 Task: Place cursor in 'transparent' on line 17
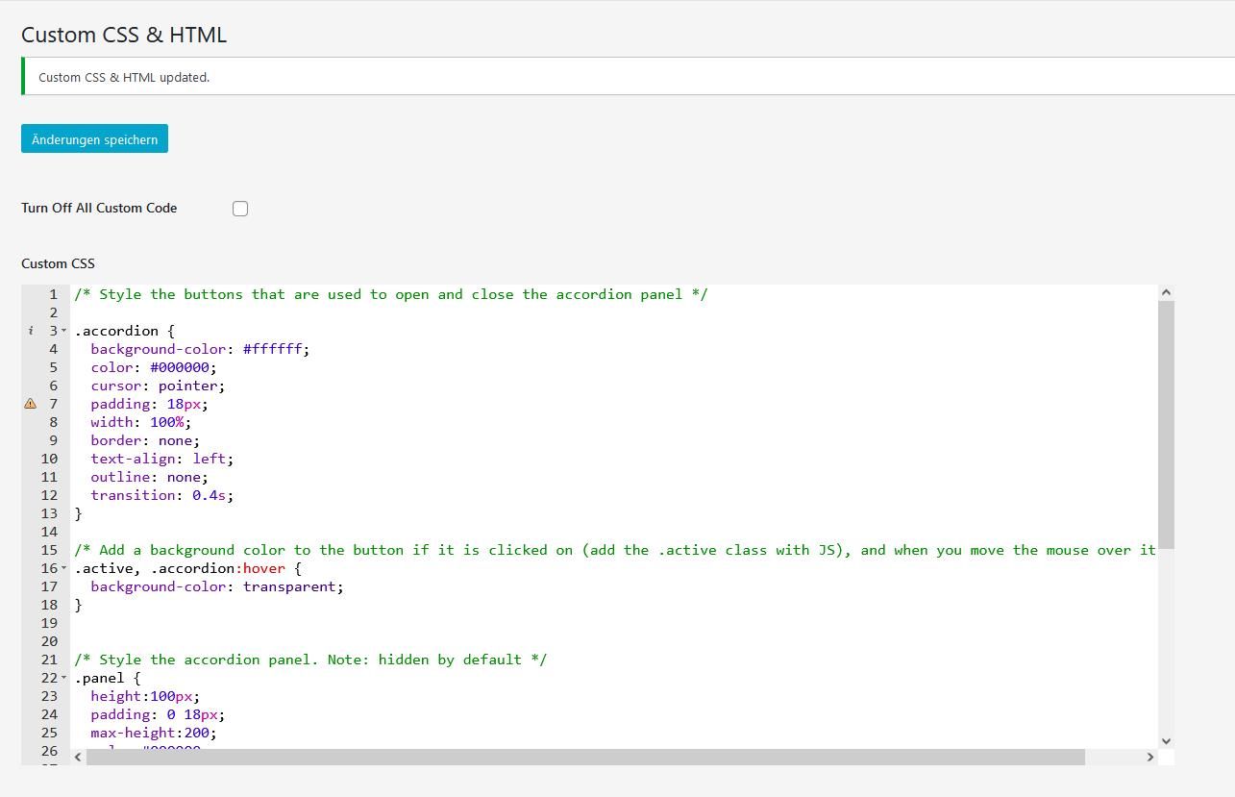tap(292, 586)
